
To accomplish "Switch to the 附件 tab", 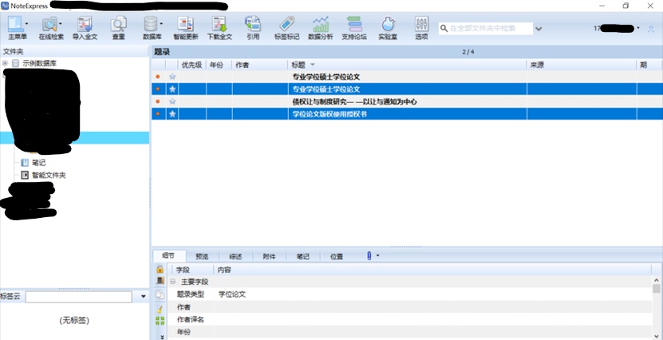I will (x=269, y=256).
